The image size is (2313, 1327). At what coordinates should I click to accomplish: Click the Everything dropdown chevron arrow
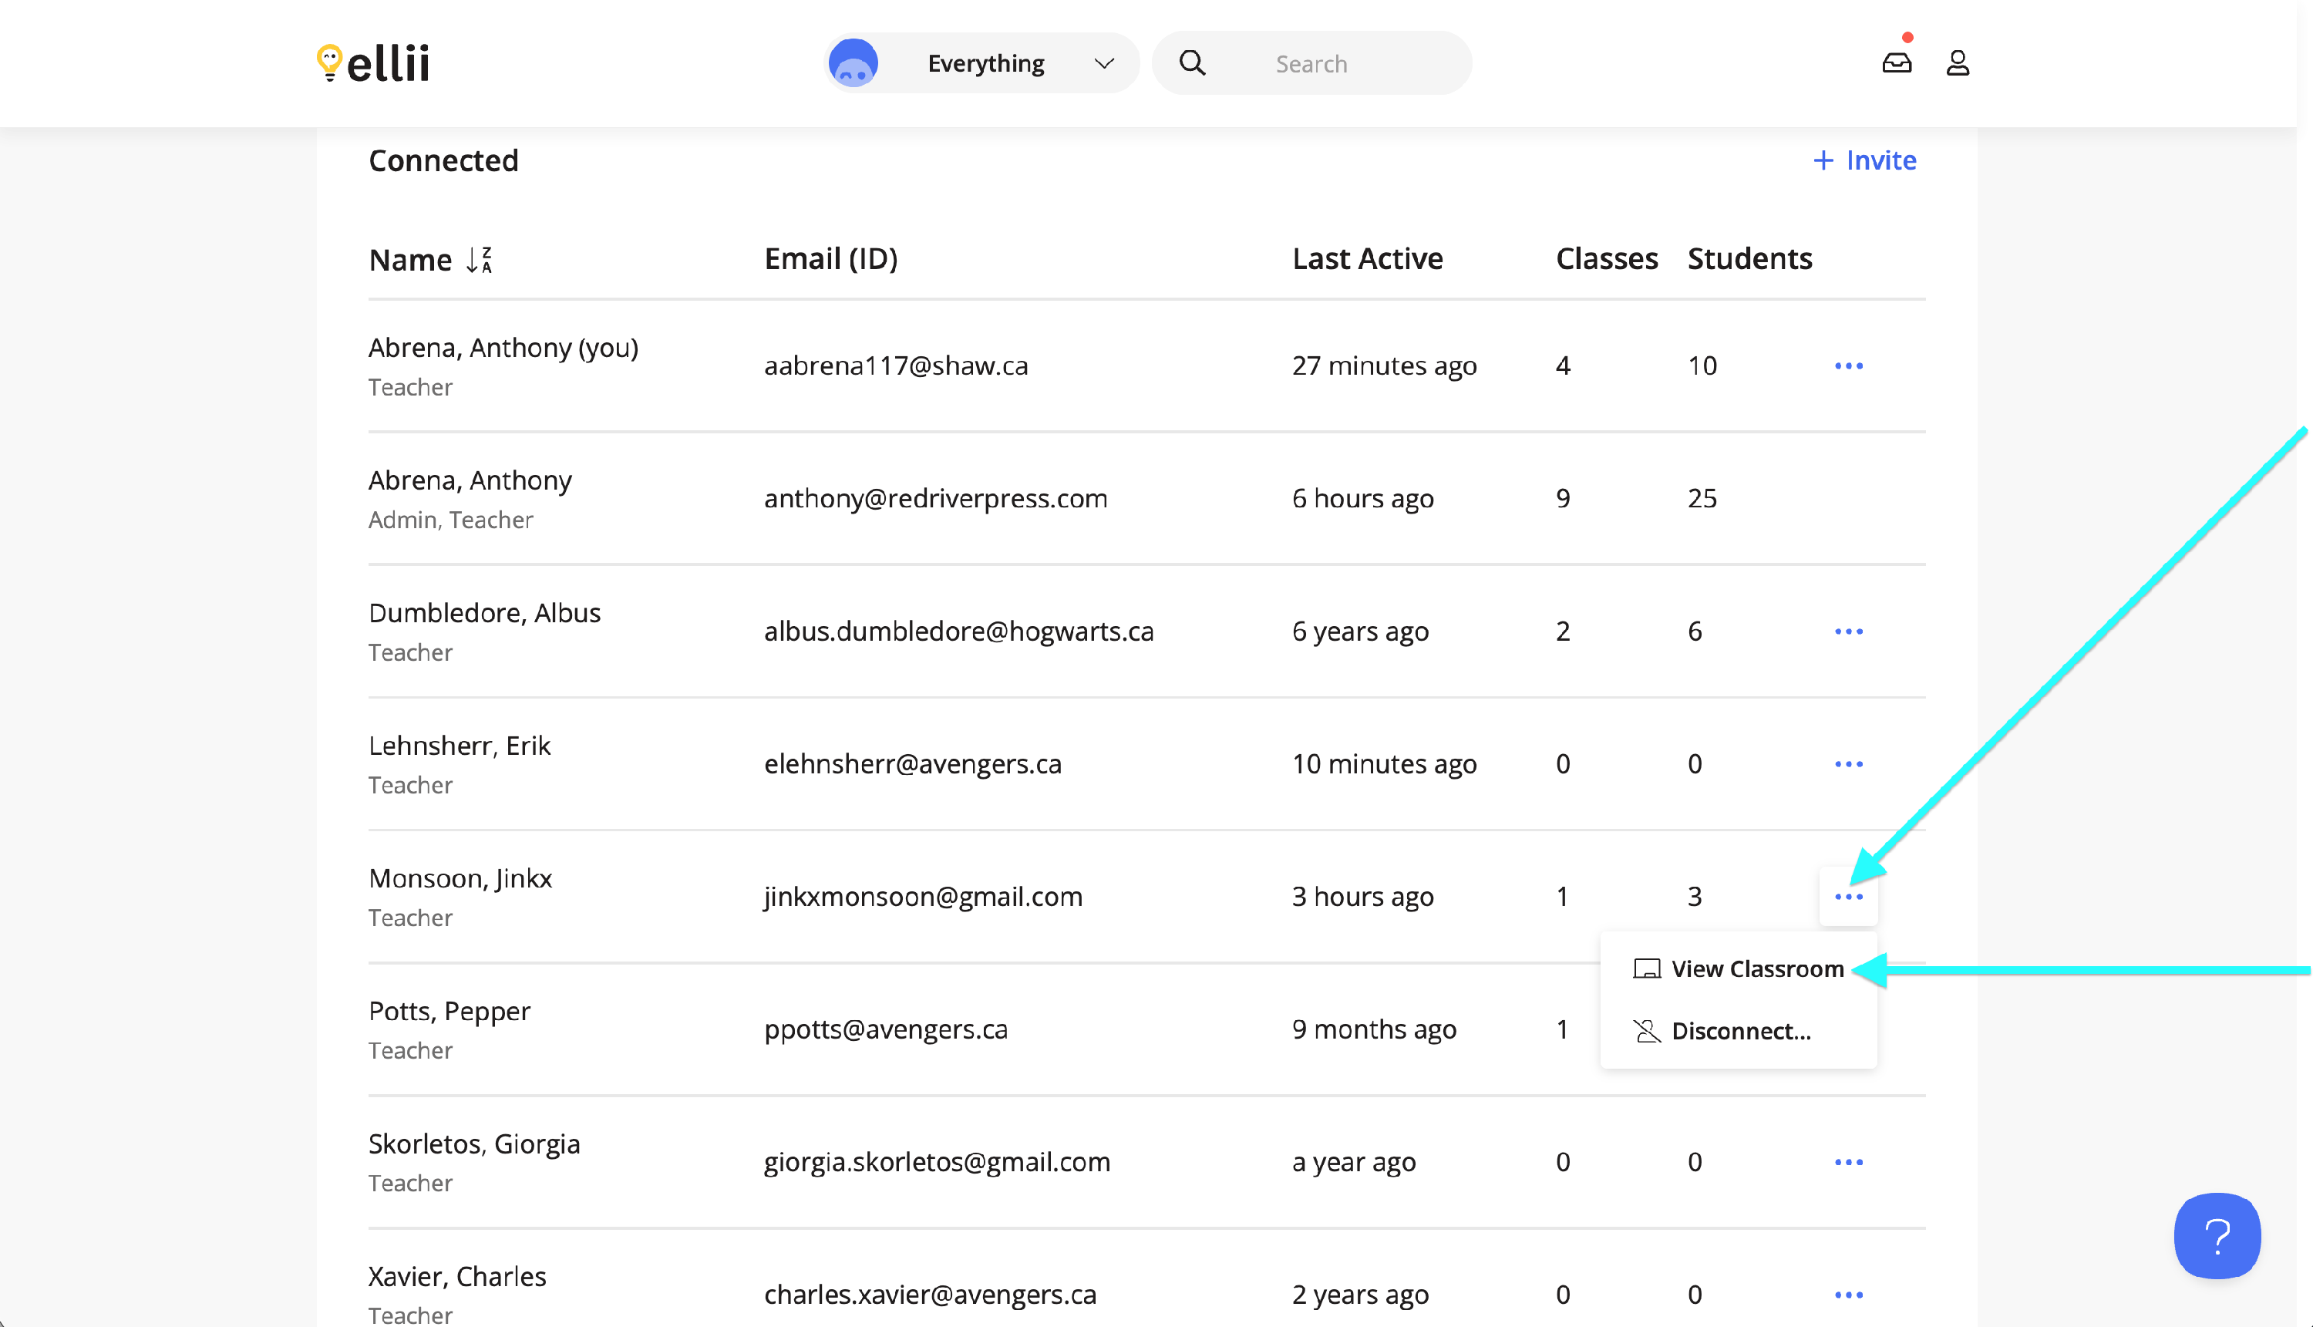pyautogui.click(x=1103, y=63)
